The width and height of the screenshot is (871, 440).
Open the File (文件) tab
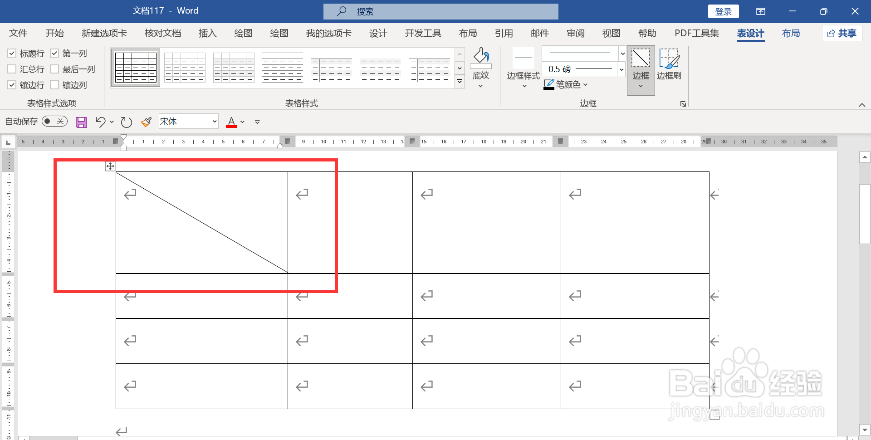click(18, 34)
